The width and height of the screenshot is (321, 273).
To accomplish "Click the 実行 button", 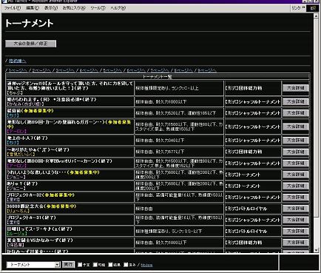I will pyautogui.click(x=68, y=264).
